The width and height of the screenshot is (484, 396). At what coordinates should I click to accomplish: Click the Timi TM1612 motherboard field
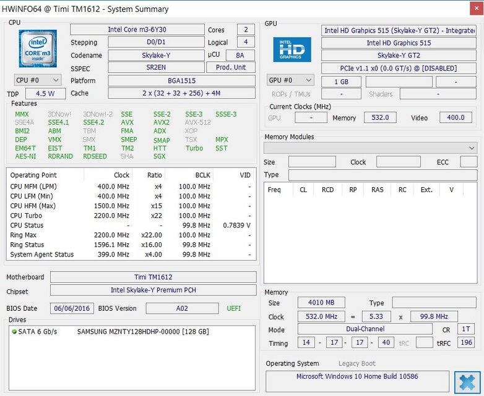(x=152, y=277)
